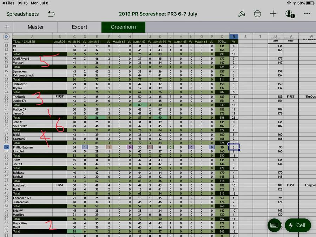
Task: Show the keyboard using the keyboard button
Action: [x=275, y=225]
